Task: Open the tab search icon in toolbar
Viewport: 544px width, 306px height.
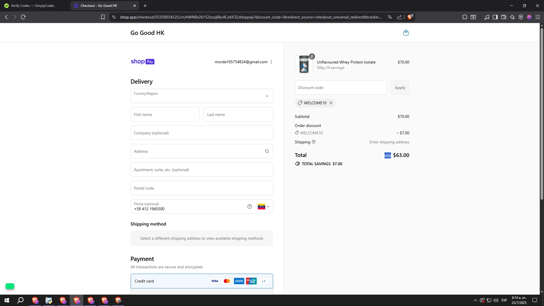Action: click(473, 17)
